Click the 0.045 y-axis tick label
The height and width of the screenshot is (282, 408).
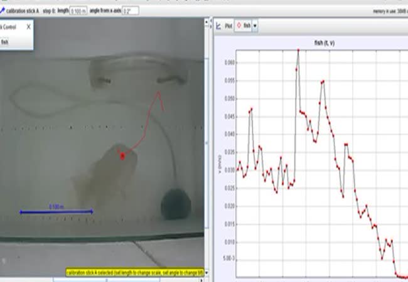click(x=230, y=117)
